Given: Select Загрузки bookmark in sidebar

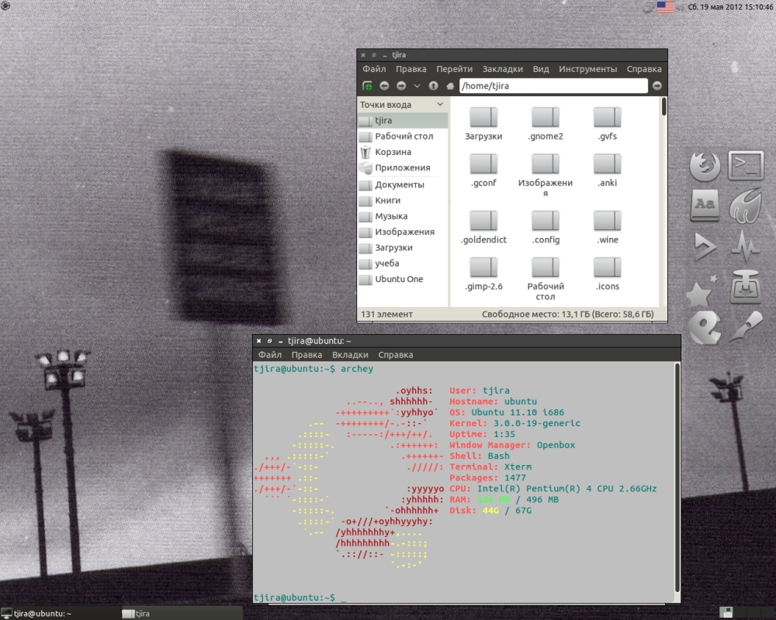Looking at the screenshot, I should 402,248.
